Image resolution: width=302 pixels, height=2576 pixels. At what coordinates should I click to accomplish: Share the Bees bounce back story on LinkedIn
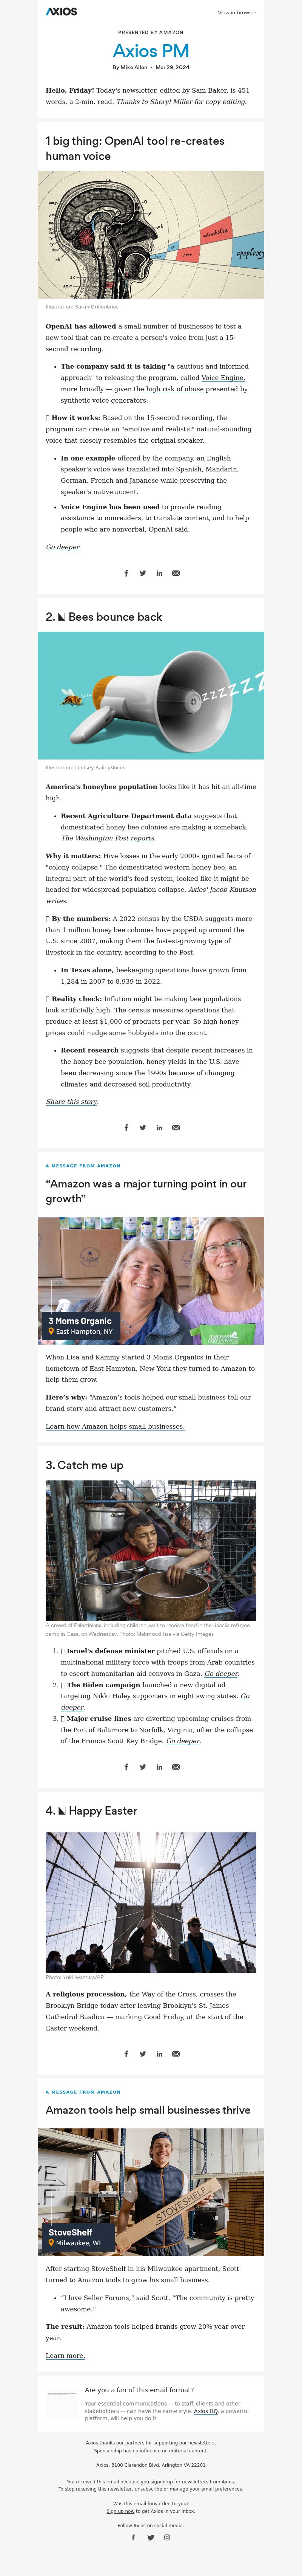[159, 1127]
